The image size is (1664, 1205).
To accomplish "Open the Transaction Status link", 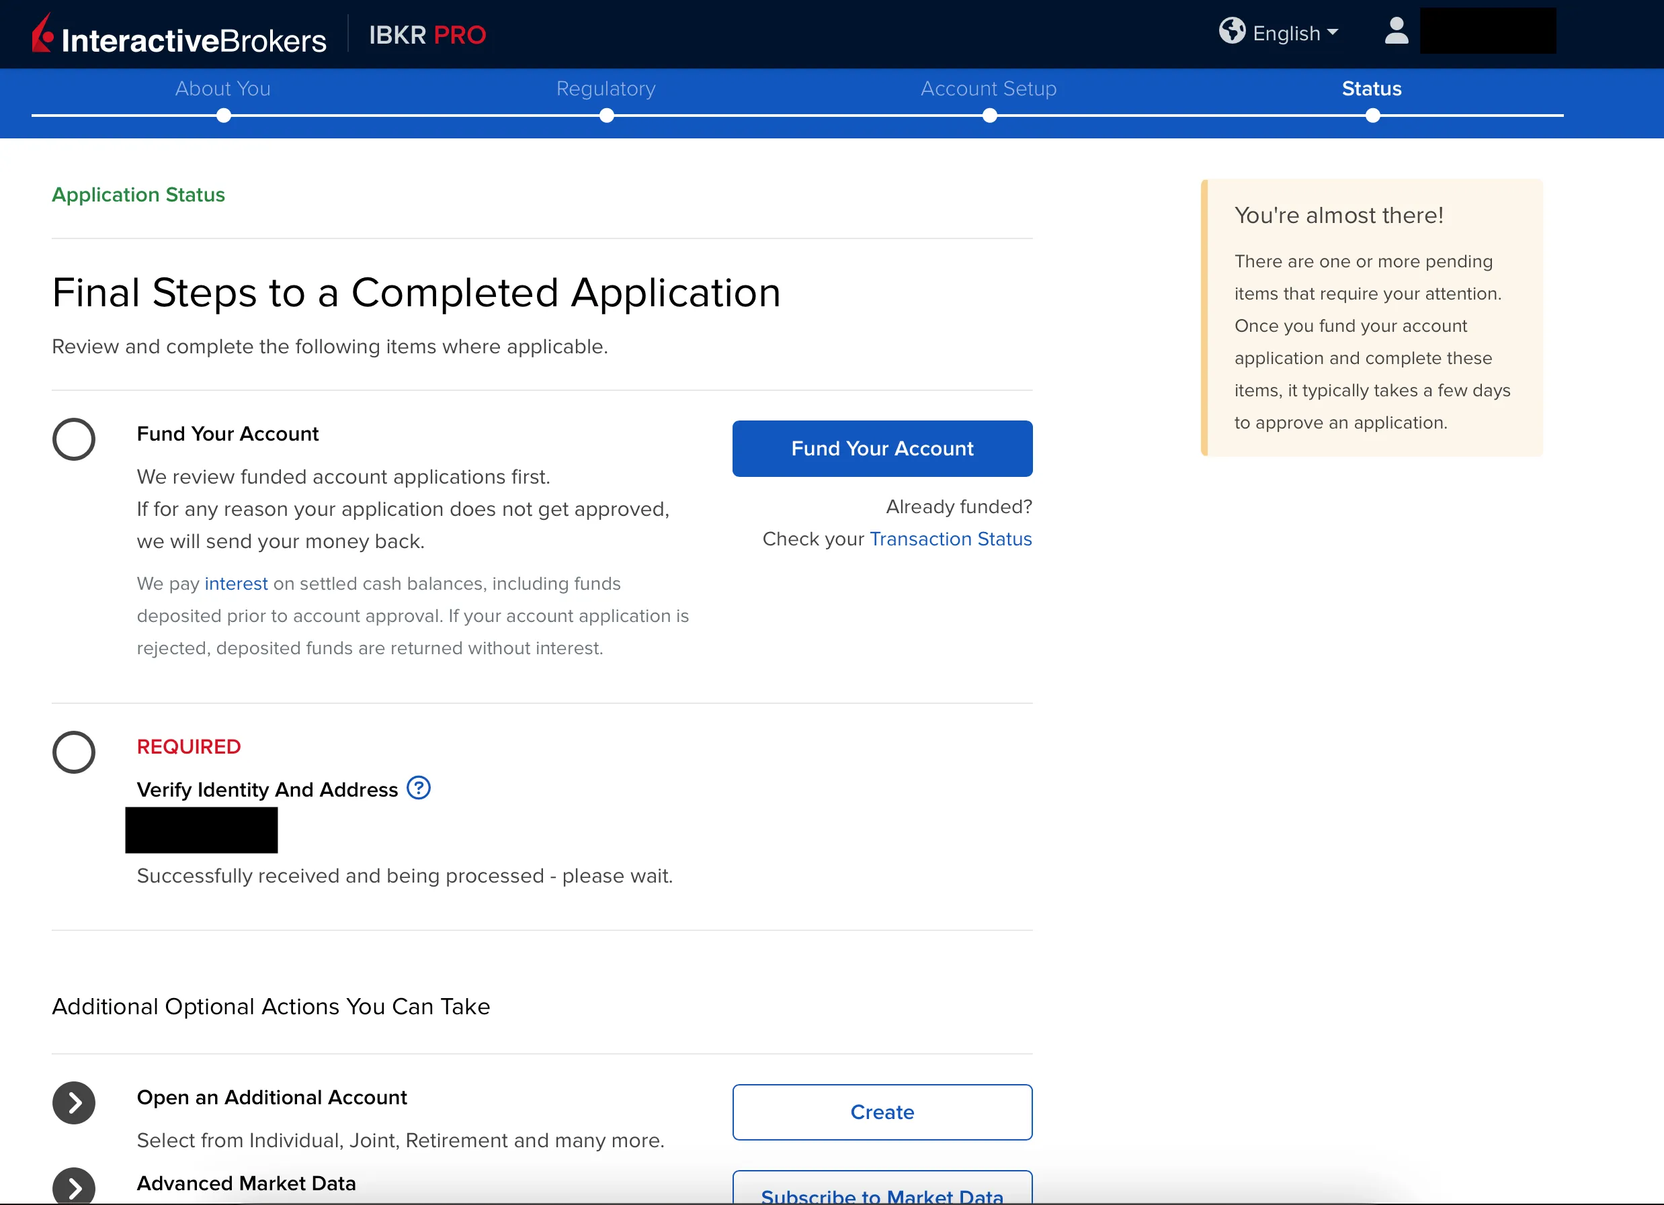I will coord(951,539).
